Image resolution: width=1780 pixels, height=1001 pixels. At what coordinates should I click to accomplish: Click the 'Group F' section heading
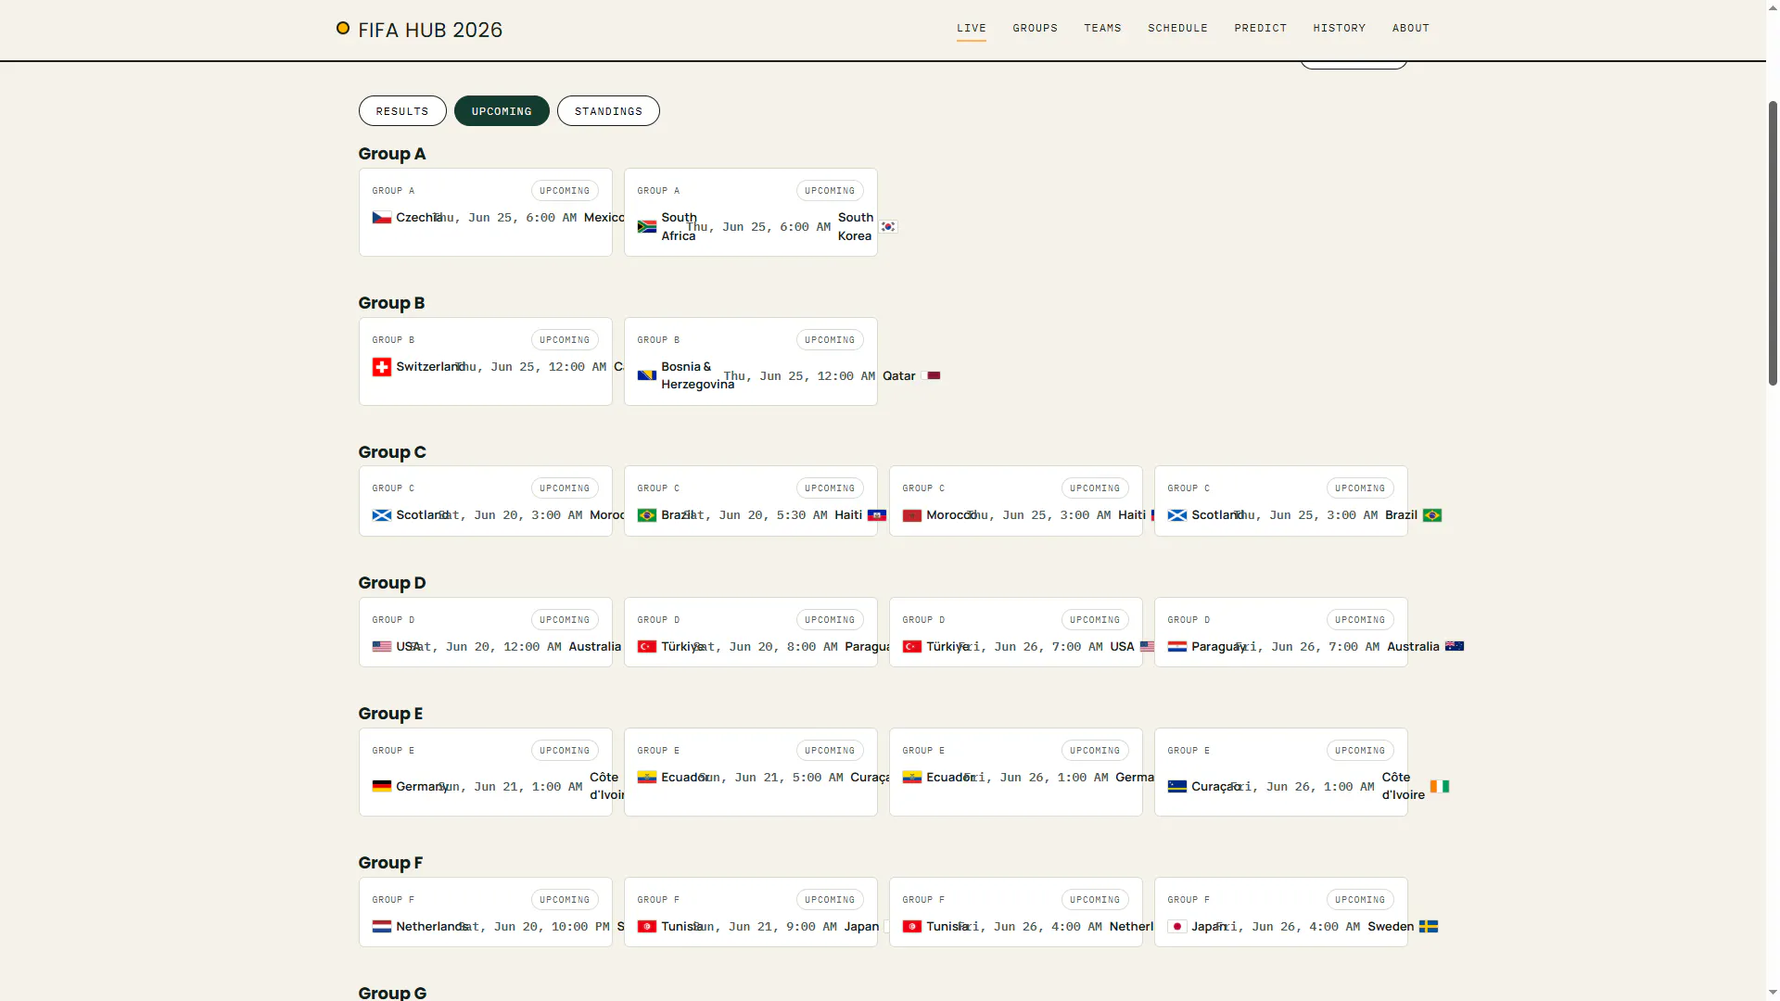[x=390, y=863]
